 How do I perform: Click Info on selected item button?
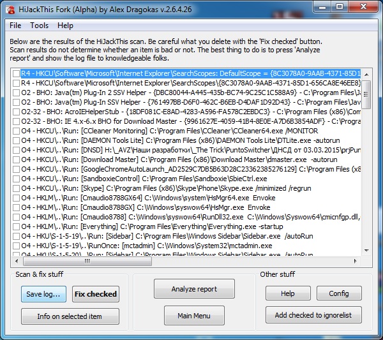[x=70, y=316]
